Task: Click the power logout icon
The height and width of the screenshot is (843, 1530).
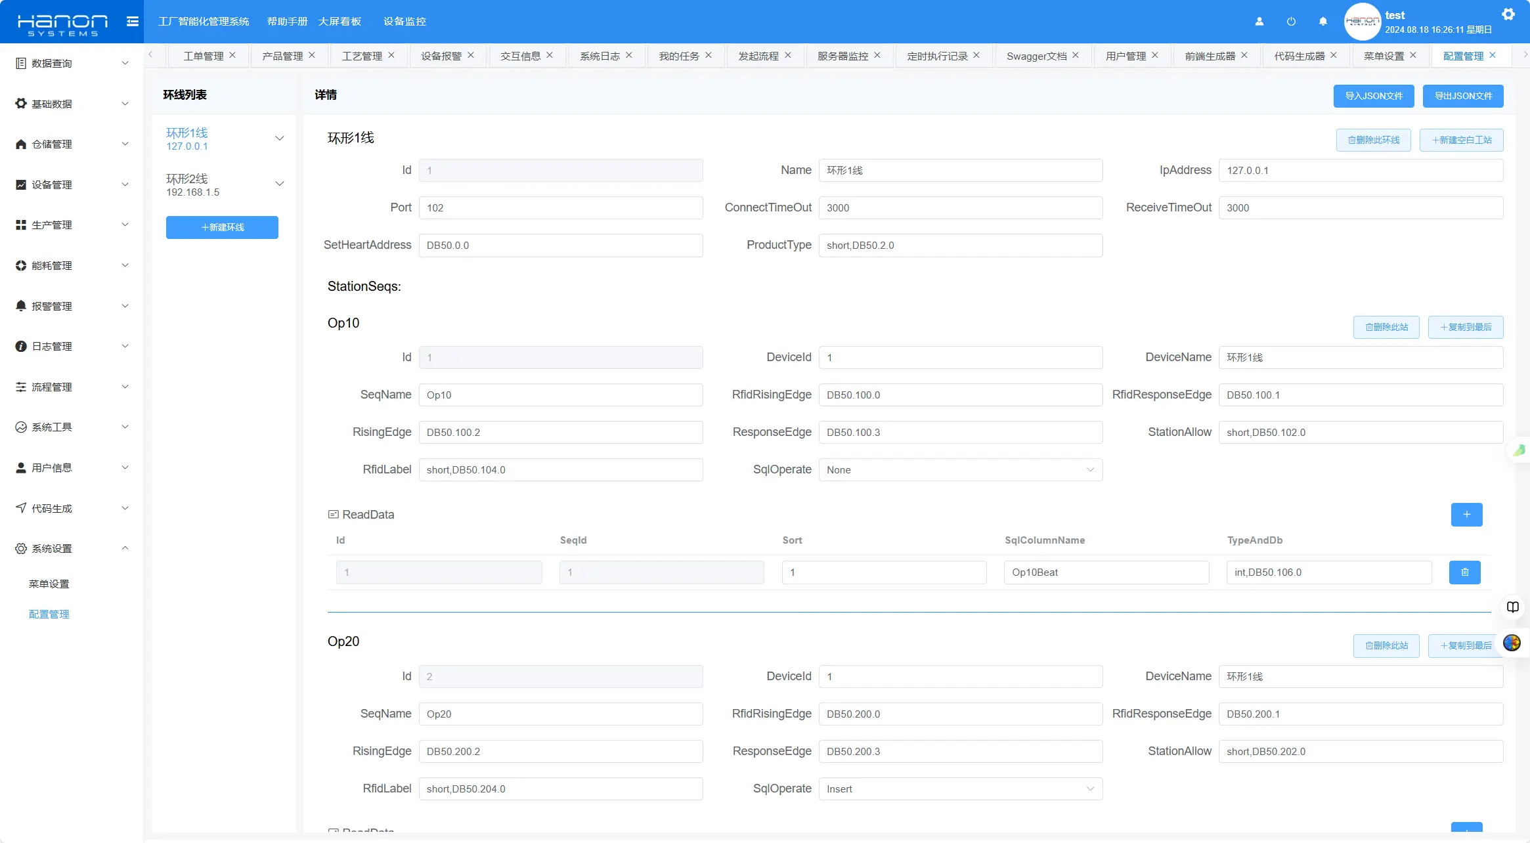Action: click(1291, 22)
